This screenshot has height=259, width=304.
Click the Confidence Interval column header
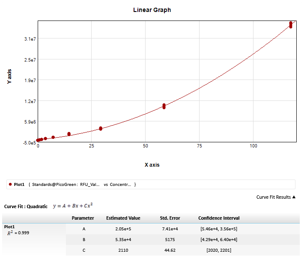tap(219, 218)
